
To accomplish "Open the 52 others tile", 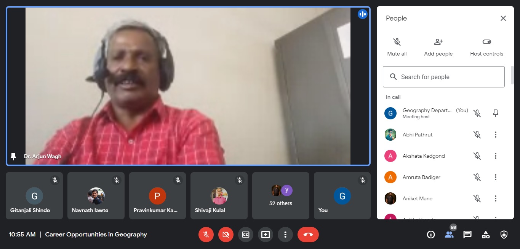I will (281, 196).
